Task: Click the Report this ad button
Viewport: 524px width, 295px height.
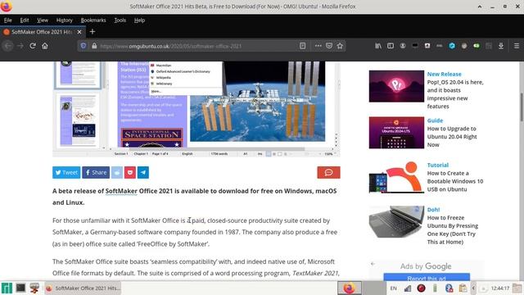Action: pos(427,277)
